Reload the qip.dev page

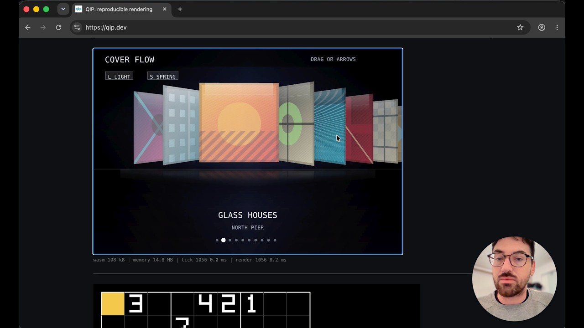click(58, 27)
